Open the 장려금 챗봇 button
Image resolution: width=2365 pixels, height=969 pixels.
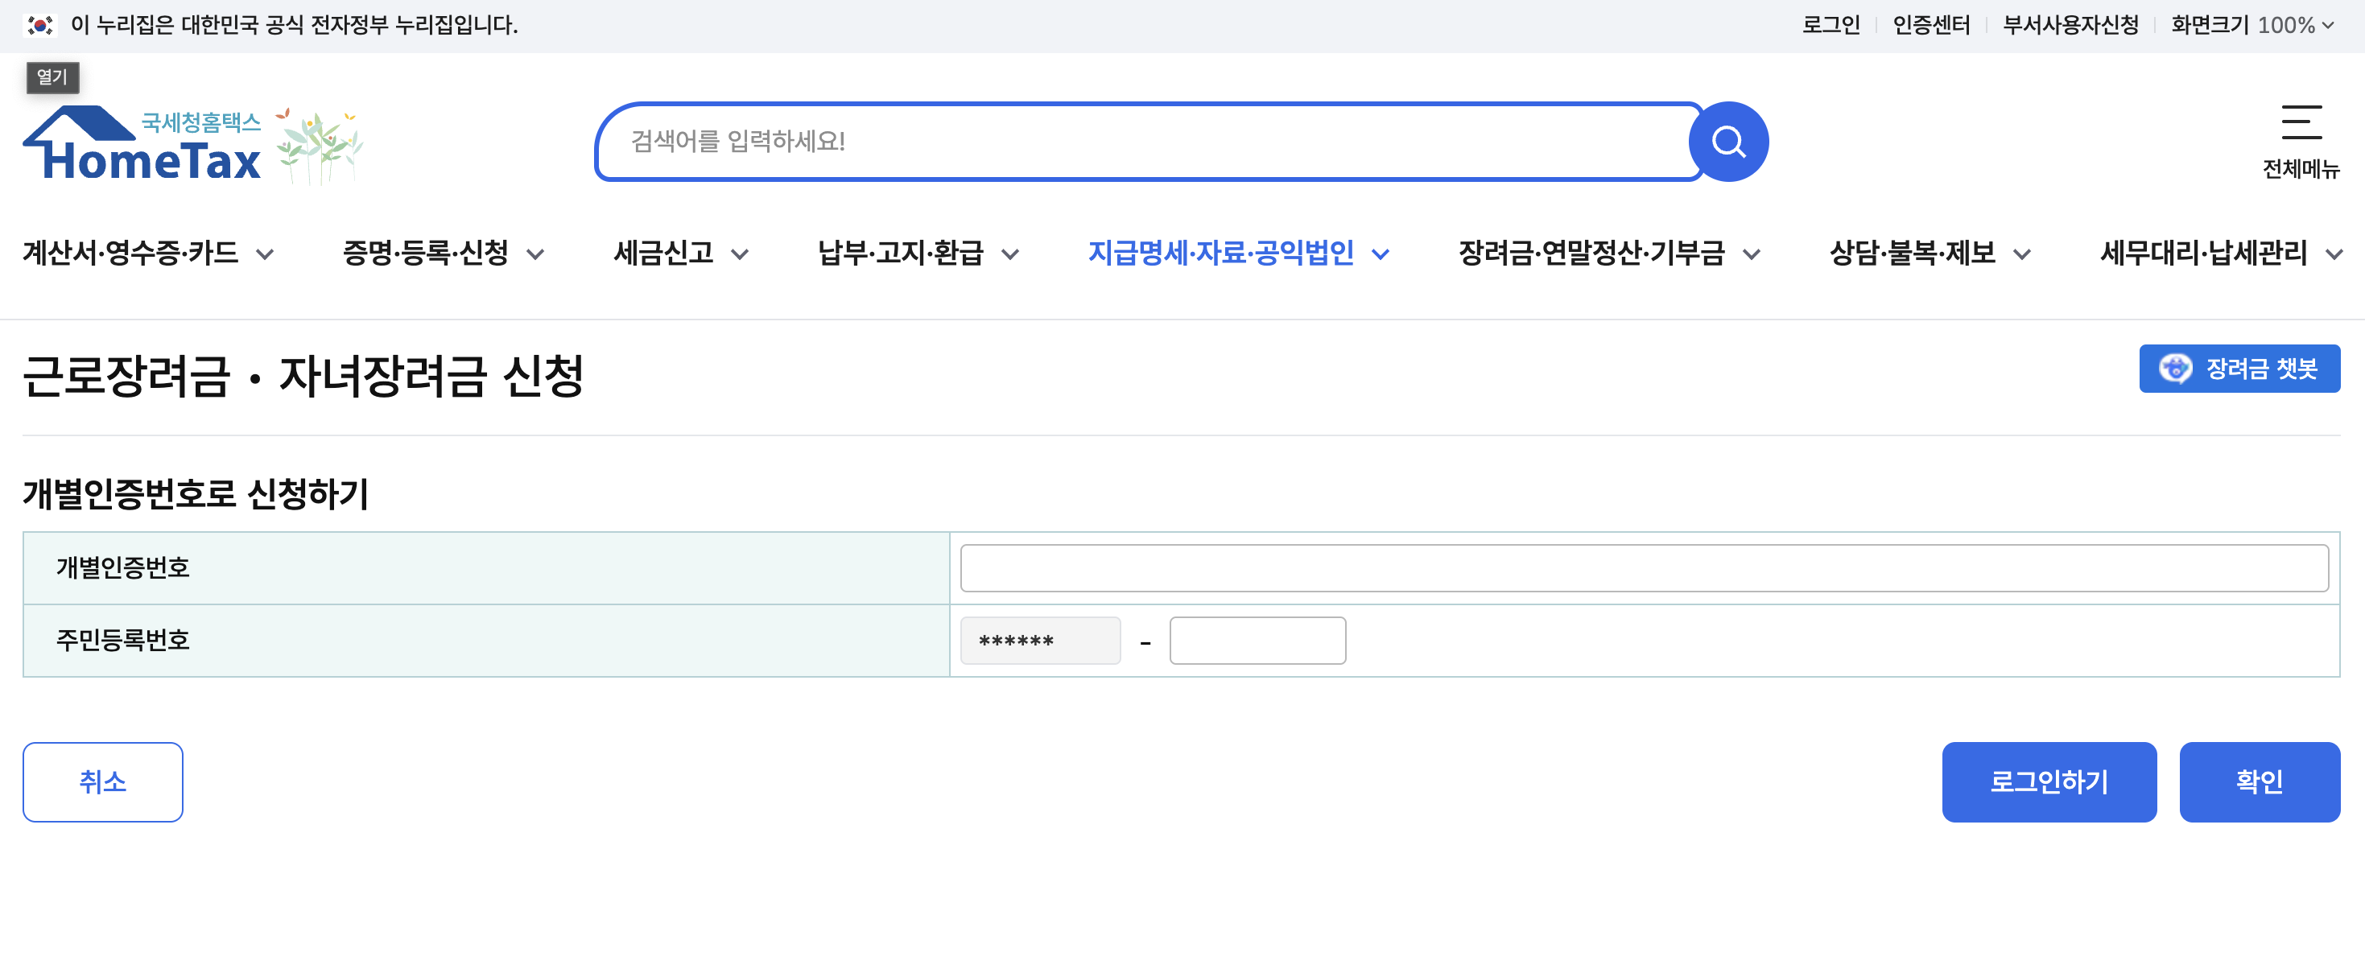2239,368
